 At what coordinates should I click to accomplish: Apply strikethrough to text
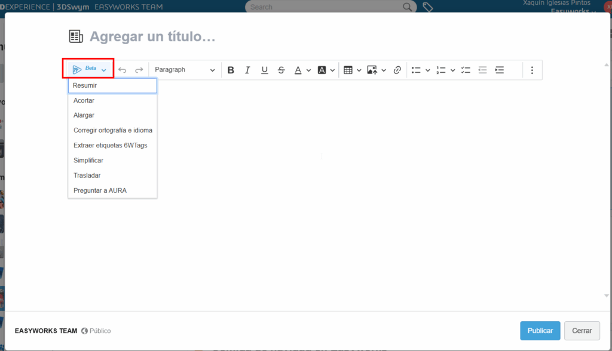click(x=281, y=70)
